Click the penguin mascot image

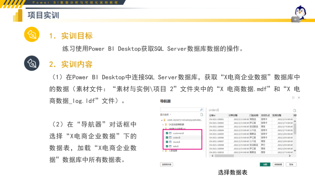(x=299, y=14)
